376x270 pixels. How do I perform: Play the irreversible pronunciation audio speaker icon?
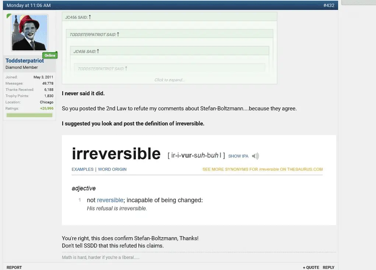tap(255, 156)
